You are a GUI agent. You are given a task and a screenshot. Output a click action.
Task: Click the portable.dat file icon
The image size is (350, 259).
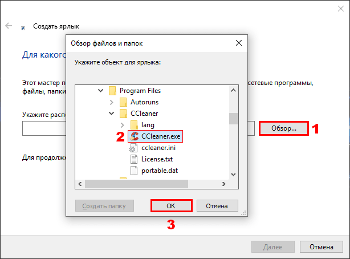[x=134, y=171]
